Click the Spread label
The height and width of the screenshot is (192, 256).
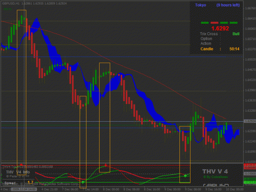(10, 183)
